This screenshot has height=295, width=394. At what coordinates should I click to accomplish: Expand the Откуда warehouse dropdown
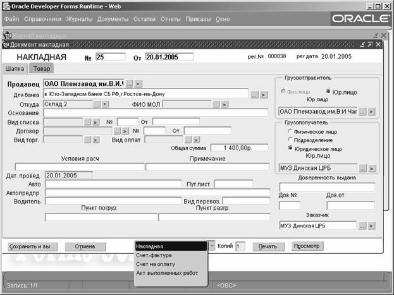97,104
